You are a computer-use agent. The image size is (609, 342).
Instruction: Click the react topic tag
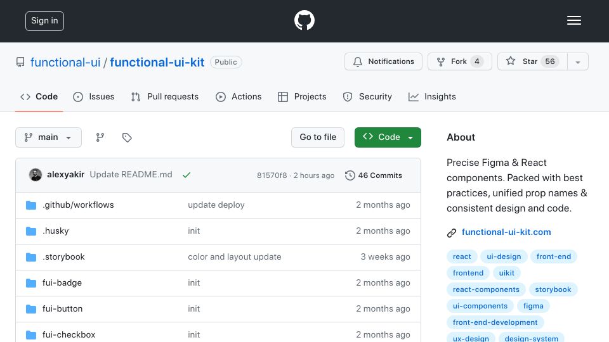[462, 256]
